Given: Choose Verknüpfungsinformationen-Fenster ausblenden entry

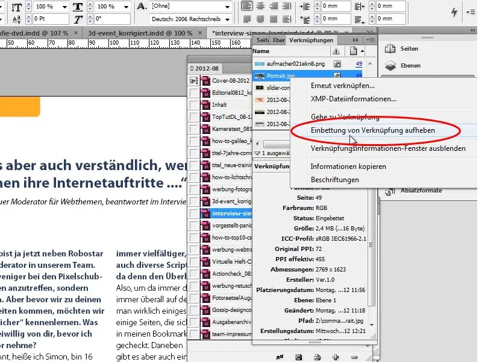Looking at the screenshot, I should point(388,148).
